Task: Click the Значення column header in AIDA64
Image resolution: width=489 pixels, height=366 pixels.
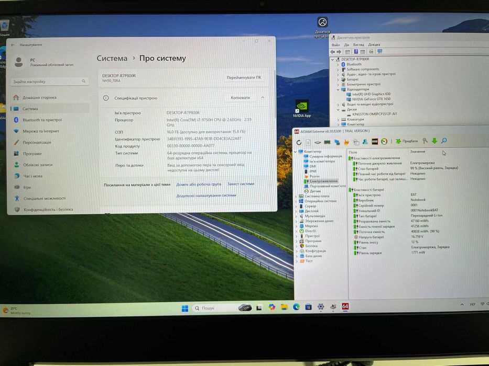Action: pos(418,152)
